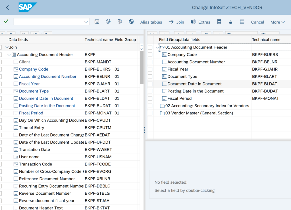Click the globe icon on the toolbar
Viewport: 291px width, 210px height.
point(131,22)
